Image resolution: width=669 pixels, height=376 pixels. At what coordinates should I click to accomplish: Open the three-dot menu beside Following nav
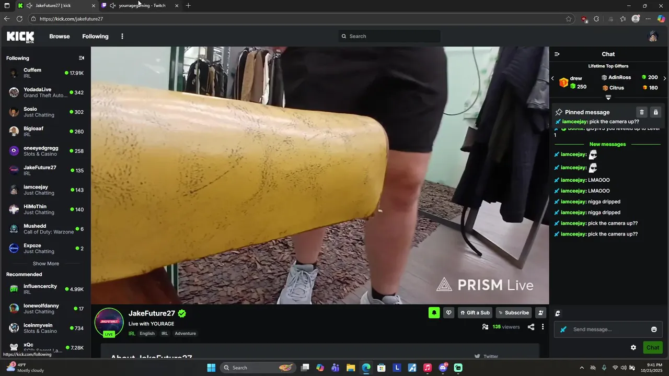pyautogui.click(x=122, y=37)
